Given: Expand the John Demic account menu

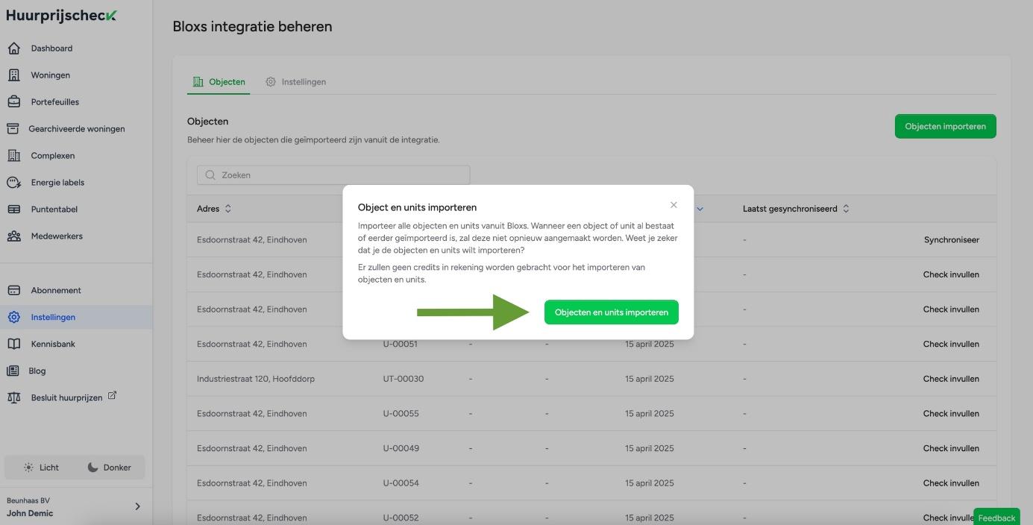Looking at the screenshot, I should [137, 506].
